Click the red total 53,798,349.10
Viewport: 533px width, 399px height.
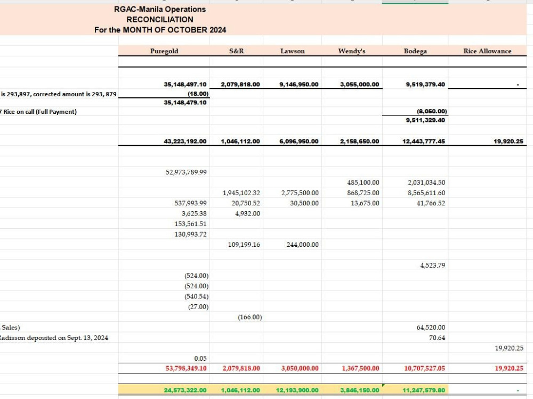186,369
